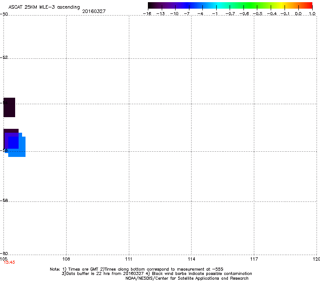Viewport: 320px width, 281px height.
Task: Click the longitude label 108
Action: (66, 259)
